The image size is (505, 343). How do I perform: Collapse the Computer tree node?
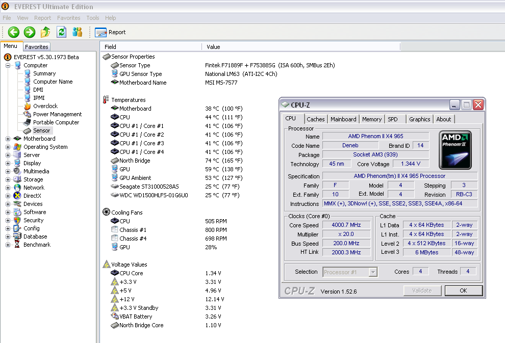[x=8, y=65]
